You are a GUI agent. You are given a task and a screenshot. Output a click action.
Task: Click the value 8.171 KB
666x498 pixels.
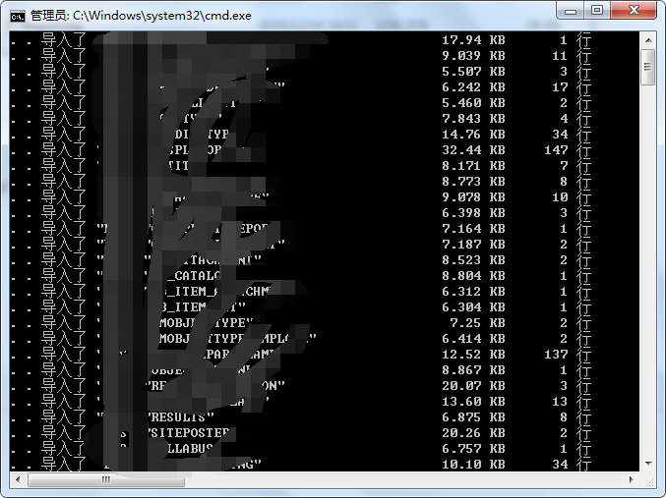[x=473, y=166]
